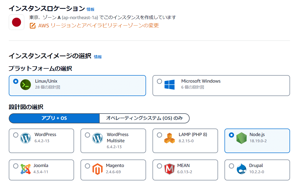Click the Microsoft Windows logo icon

pyautogui.click(x=170, y=84)
